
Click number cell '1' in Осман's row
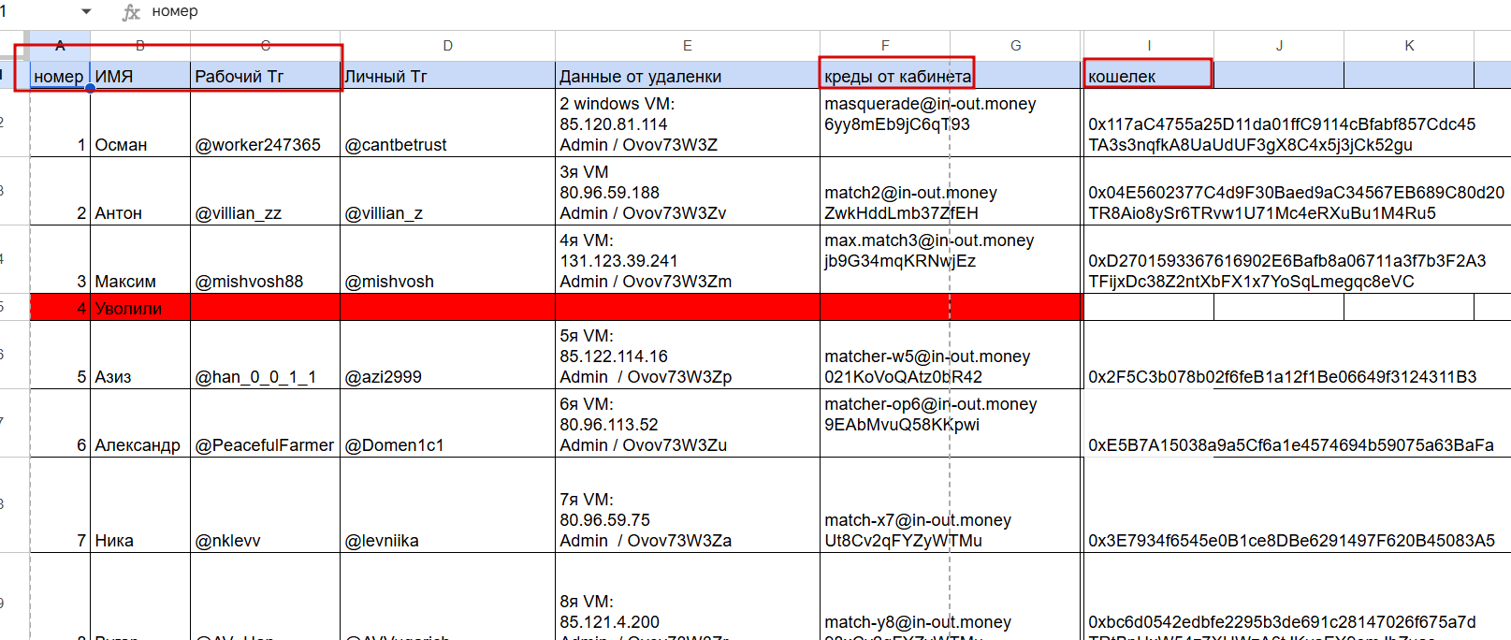(60, 123)
